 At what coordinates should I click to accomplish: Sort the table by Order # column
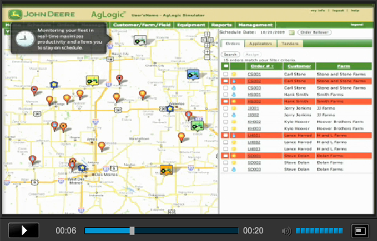(x=262, y=66)
